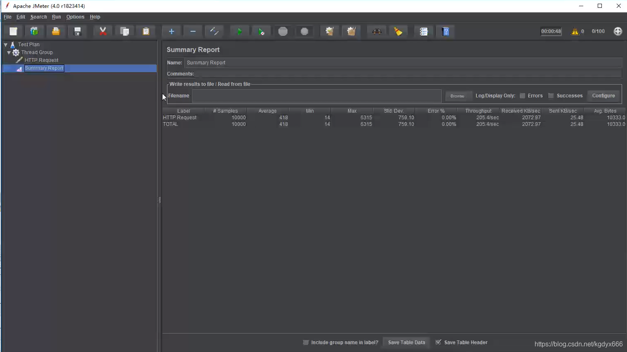627x352 pixels.
Task: Click Start no pauses icon
Action: 261,31
